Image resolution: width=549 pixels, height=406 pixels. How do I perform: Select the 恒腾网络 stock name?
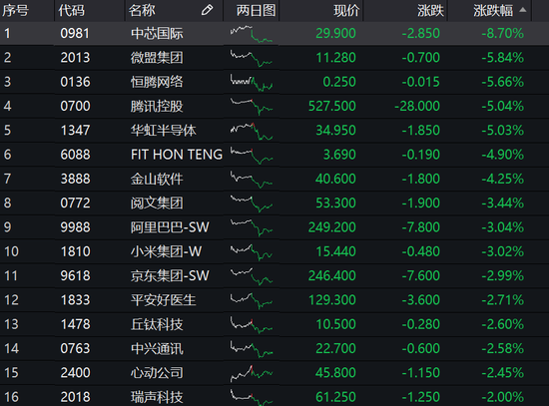pyautogui.click(x=157, y=82)
